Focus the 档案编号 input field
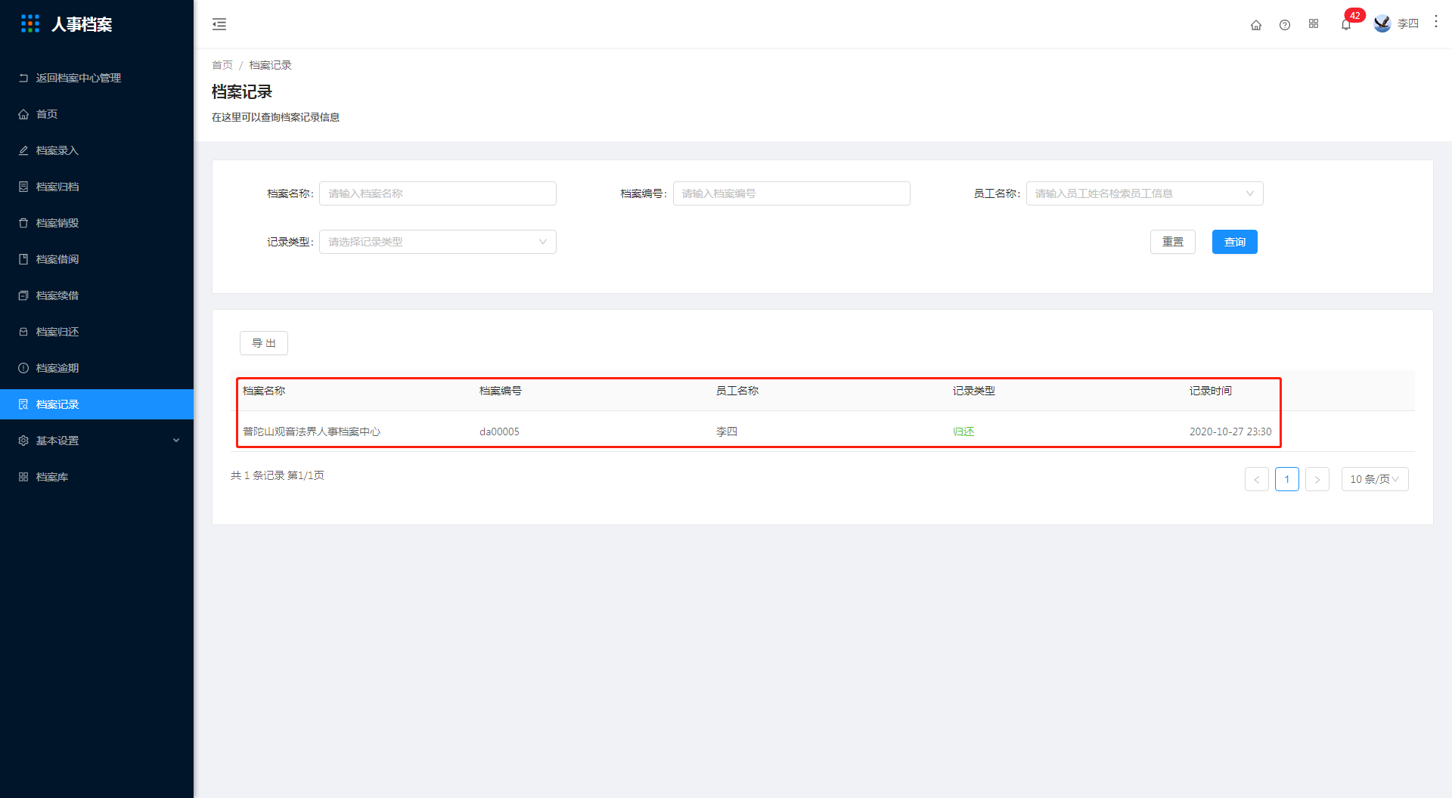 792,193
